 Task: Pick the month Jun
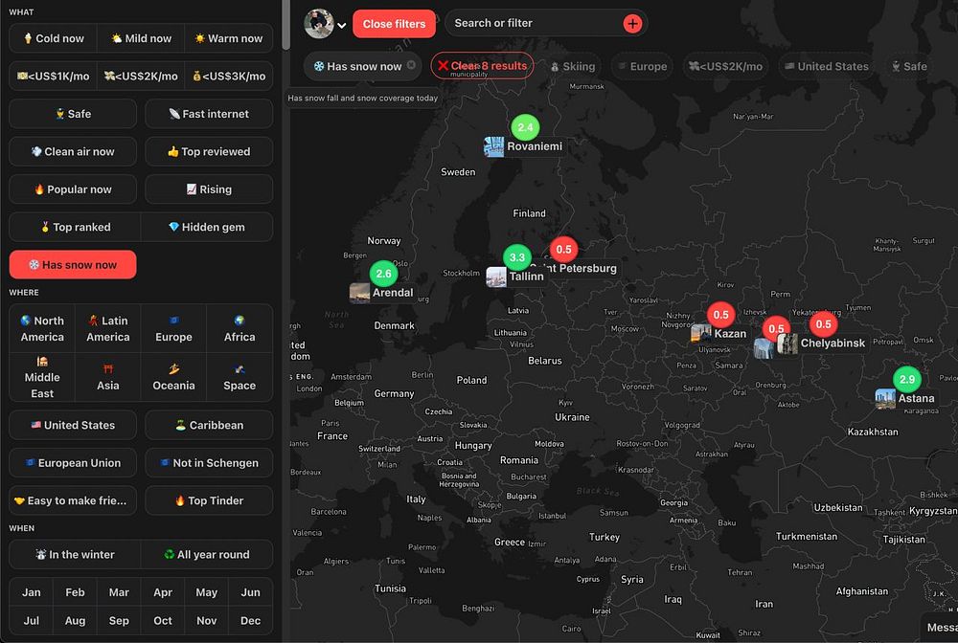click(250, 592)
